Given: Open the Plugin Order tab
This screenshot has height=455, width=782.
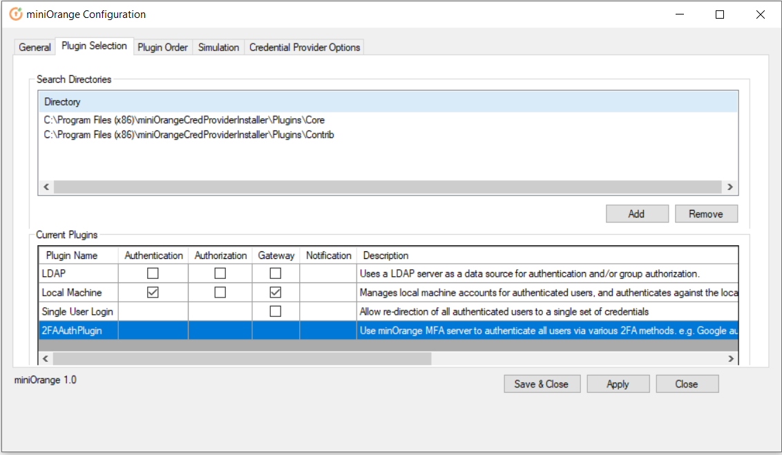Looking at the screenshot, I should [162, 48].
